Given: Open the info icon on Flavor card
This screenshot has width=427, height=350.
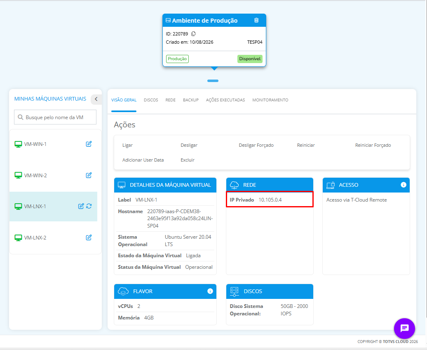Looking at the screenshot, I should pos(210,291).
